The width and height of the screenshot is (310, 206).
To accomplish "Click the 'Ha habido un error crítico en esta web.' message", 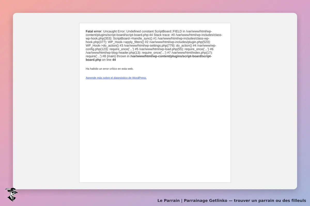I will (110, 69).
